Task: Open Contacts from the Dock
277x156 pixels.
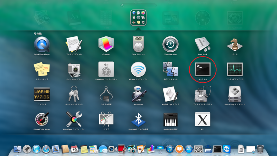Action: point(65,149)
